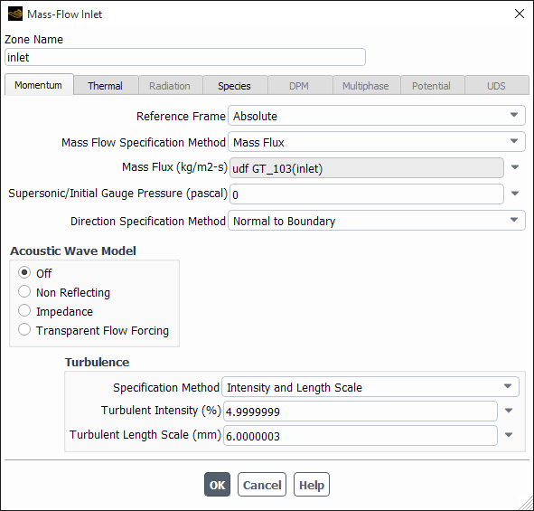Click the Supersonic/Initial Gauge Pressure input field
The width and height of the screenshot is (534, 511).
pos(367,194)
